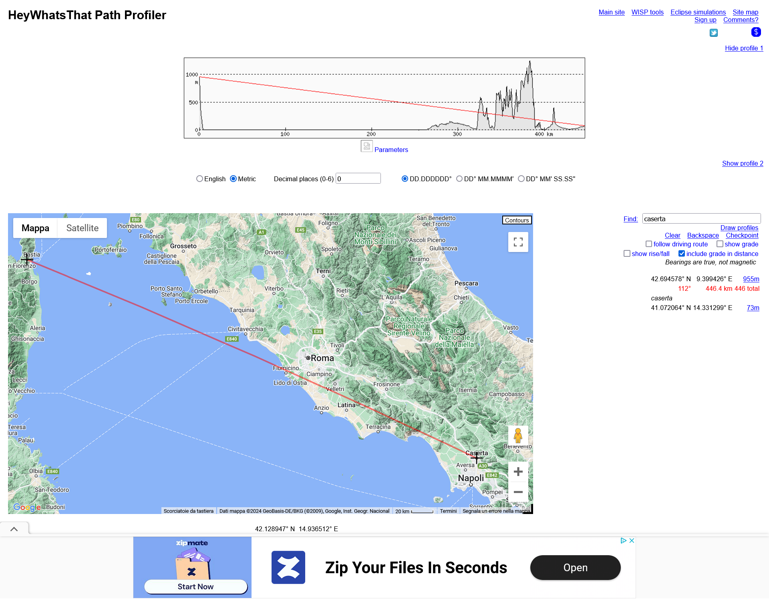Select DD° MM' SS.SS" coordinate format
Screen dimensions: 769x606
[x=521, y=179]
